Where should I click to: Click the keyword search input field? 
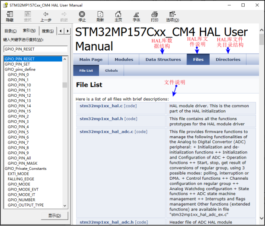coord(35,49)
